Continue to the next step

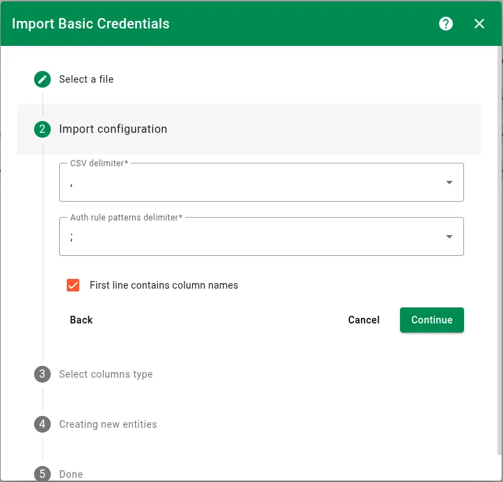[432, 320]
